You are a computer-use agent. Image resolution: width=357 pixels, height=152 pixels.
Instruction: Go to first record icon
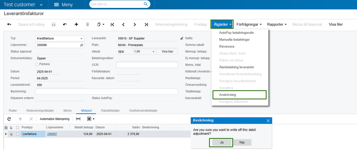(112, 24)
